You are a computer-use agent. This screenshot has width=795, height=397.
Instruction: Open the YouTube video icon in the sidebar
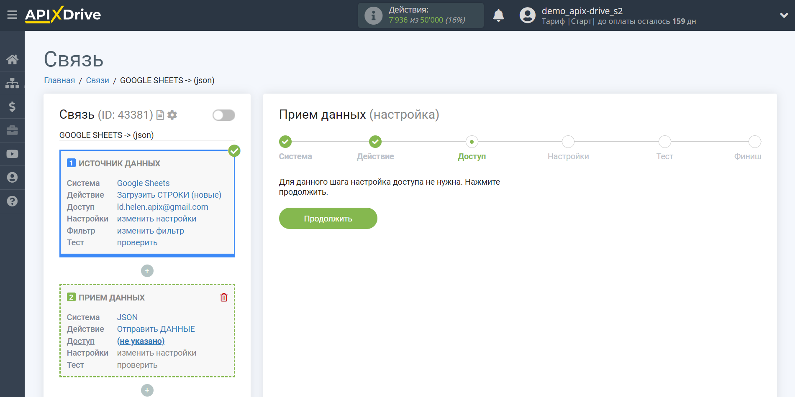point(12,154)
